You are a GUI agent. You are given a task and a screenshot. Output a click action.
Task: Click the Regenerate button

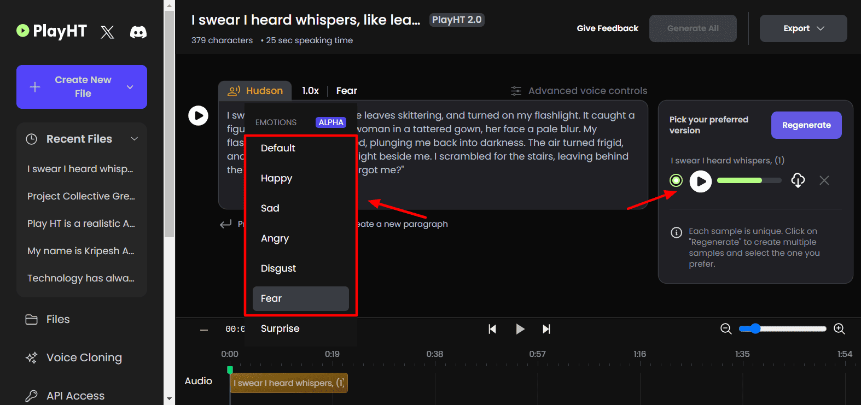click(x=806, y=125)
